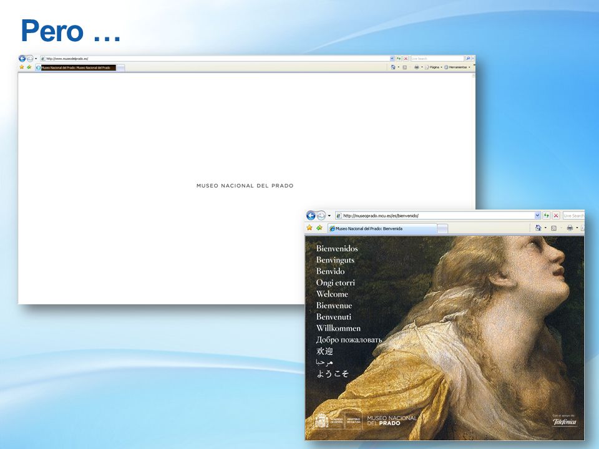This screenshot has width=599, height=449.
Task: Open Favorites star in the Bienvenida browser
Action: pyautogui.click(x=310, y=228)
